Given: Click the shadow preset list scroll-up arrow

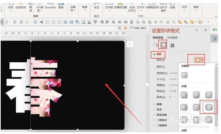Looking at the screenshot, I should click(216, 65).
